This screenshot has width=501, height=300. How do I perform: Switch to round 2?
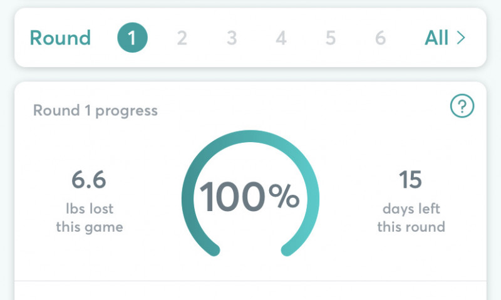[x=182, y=38]
